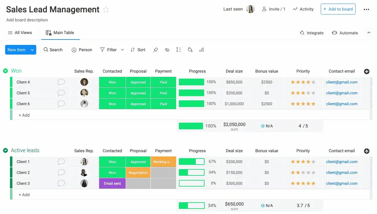Open the three-dot board options menu
This screenshot has width=377, height=214.
pos(366,9)
